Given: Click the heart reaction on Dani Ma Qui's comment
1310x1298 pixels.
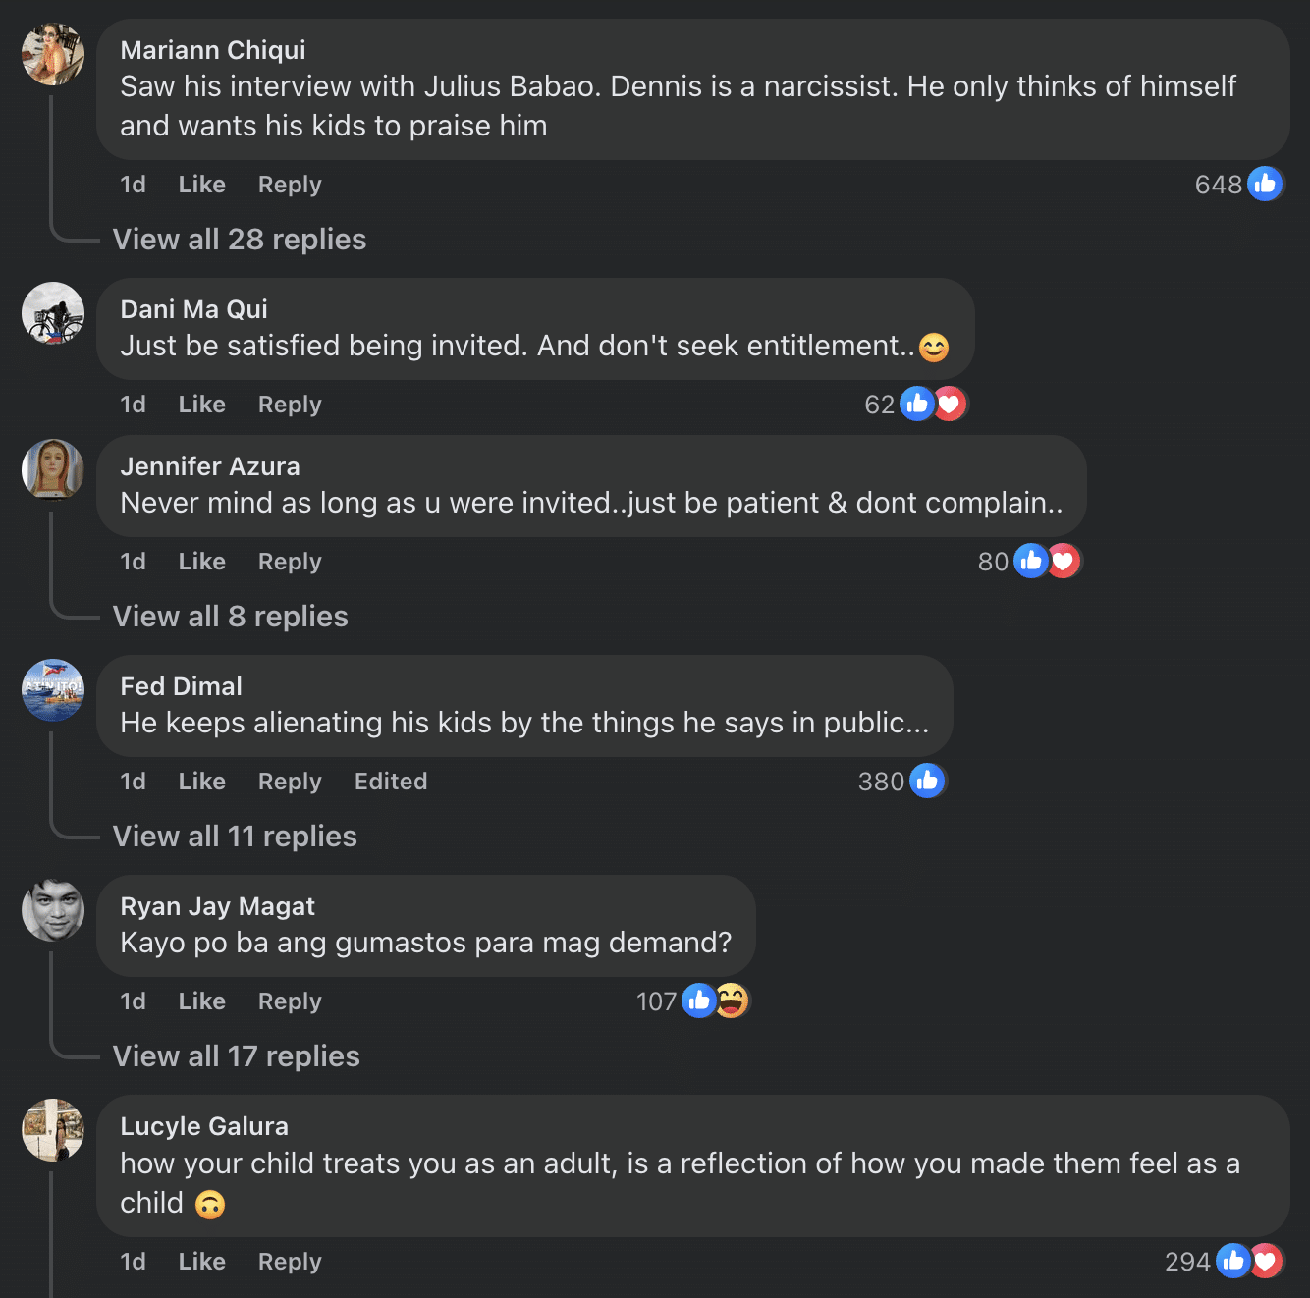Looking at the screenshot, I should 950,404.
